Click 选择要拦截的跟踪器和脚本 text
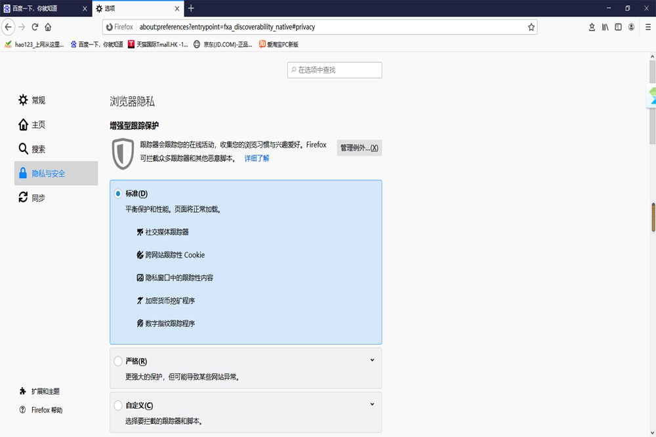 [x=165, y=421]
